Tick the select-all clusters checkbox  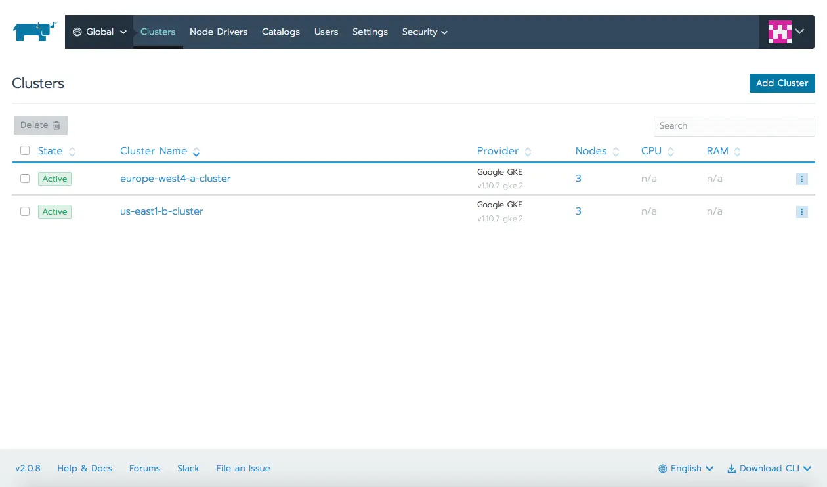point(25,150)
